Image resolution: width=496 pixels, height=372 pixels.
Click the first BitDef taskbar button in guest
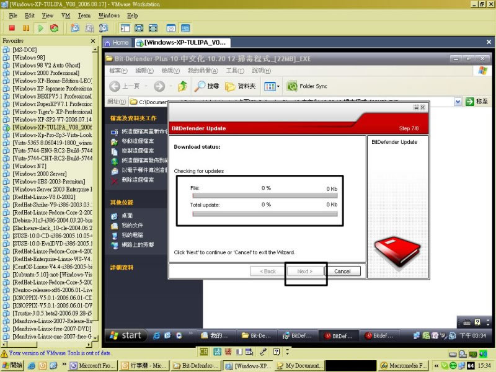(297, 335)
